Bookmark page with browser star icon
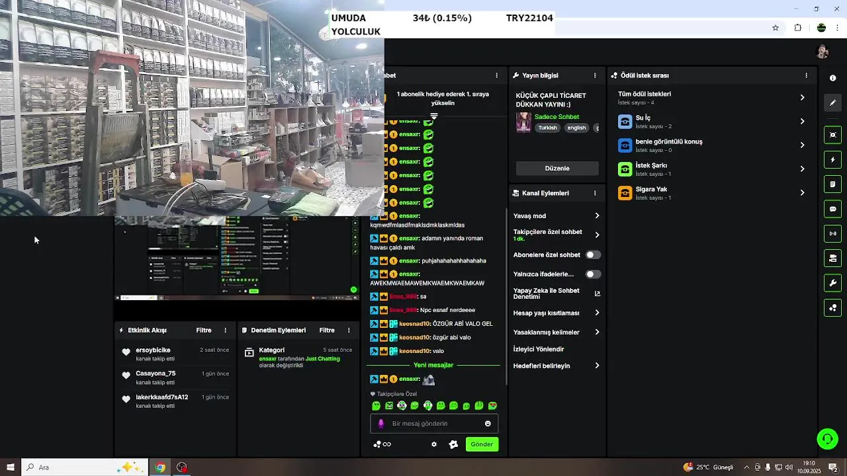Screen dimensions: 847x476 pos(776,28)
